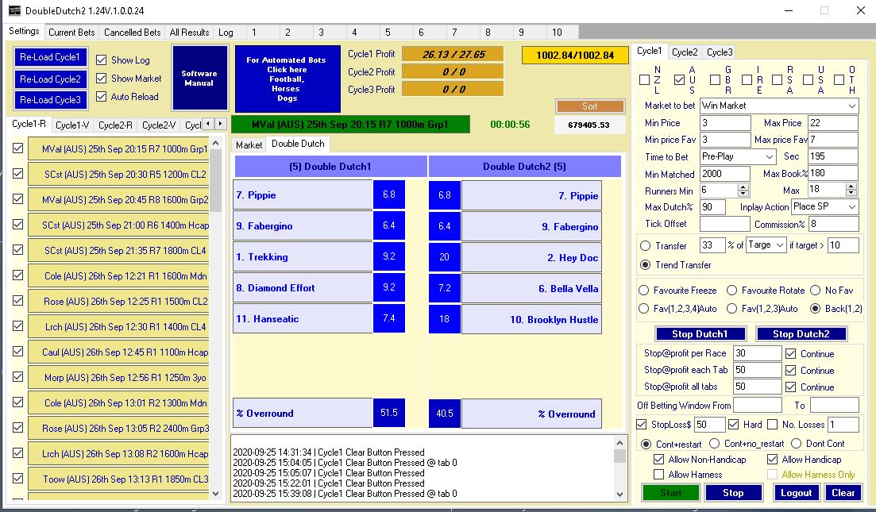The image size is (876, 512).
Task: Open the All Results tab
Action: click(x=189, y=33)
